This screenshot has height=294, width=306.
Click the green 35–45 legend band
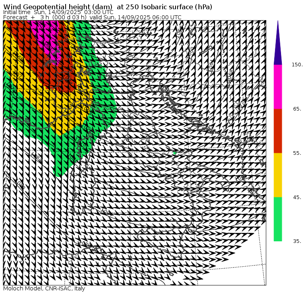(278, 219)
